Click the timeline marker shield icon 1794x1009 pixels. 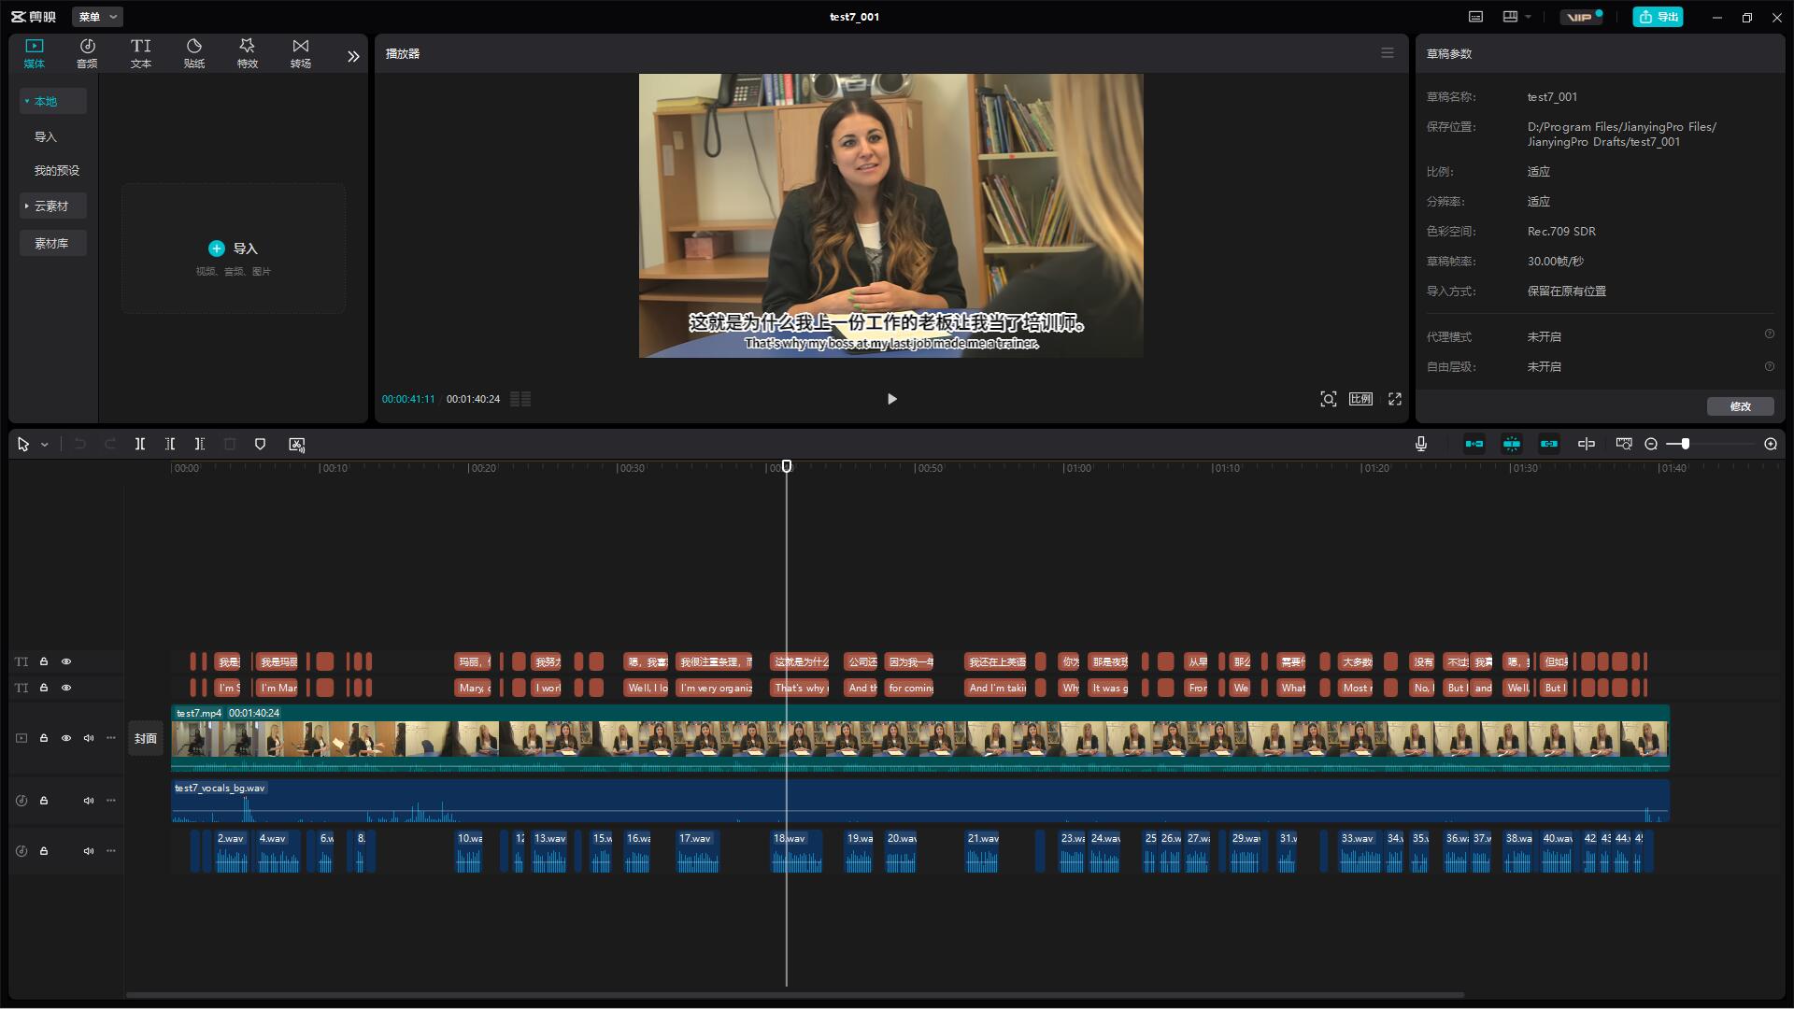click(261, 445)
